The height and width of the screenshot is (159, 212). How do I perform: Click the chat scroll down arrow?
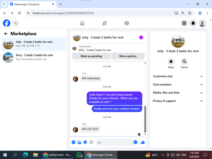(x=145, y=135)
